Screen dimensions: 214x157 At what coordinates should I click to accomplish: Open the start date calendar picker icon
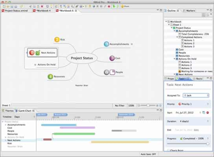(x=203, y=112)
